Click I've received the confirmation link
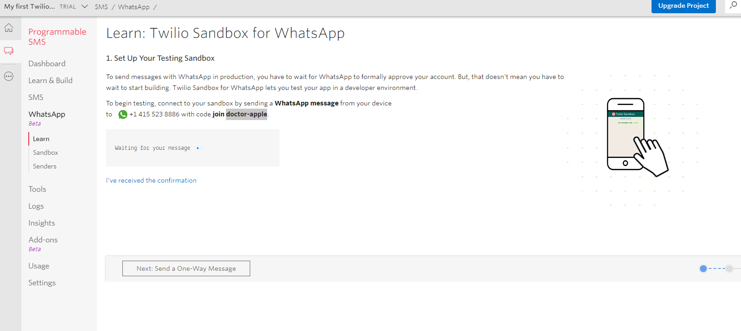 (x=151, y=180)
